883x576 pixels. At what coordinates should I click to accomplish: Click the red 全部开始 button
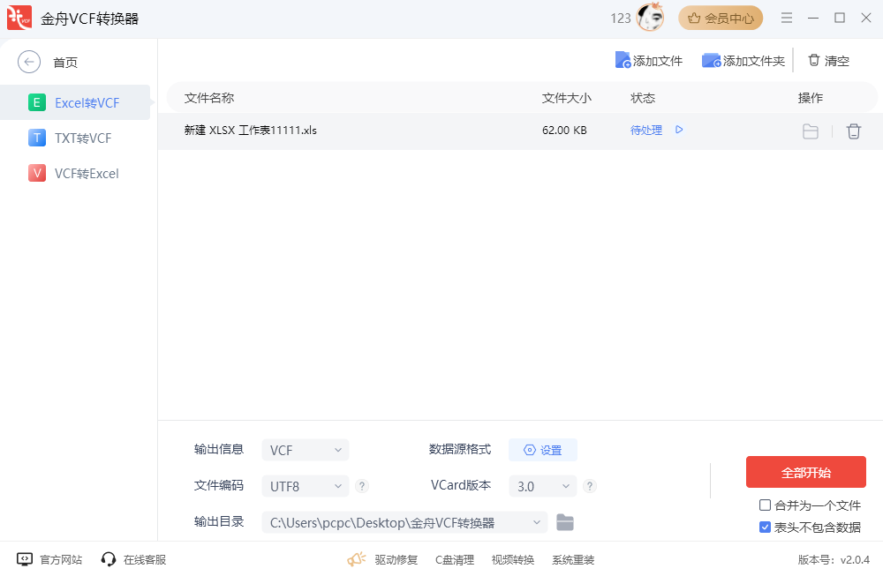click(806, 472)
